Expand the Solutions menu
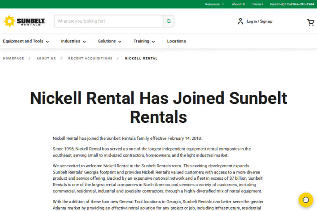The height and width of the screenshot is (211, 317). (x=109, y=41)
